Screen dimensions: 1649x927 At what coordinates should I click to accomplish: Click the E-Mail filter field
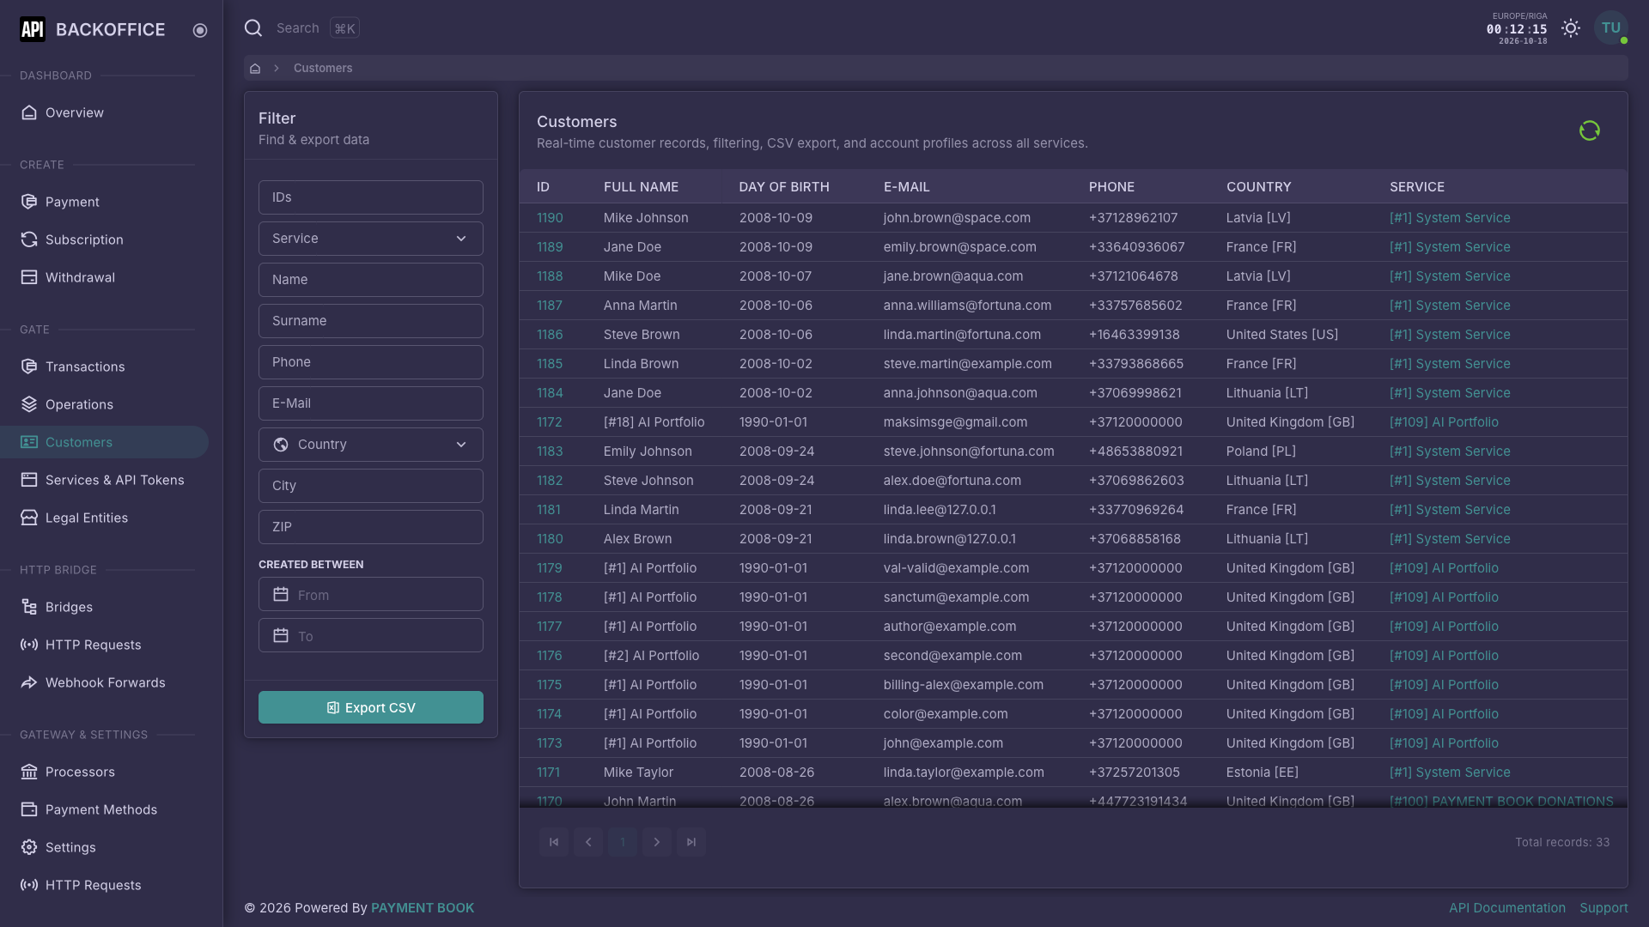(x=371, y=403)
